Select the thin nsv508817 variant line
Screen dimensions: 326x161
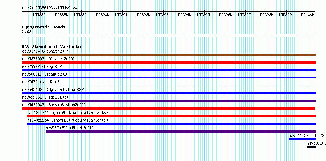click(168, 78)
